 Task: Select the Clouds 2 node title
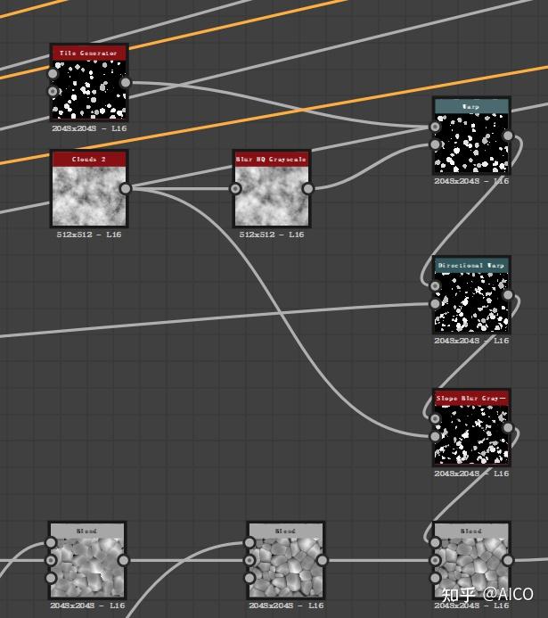tap(89, 160)
